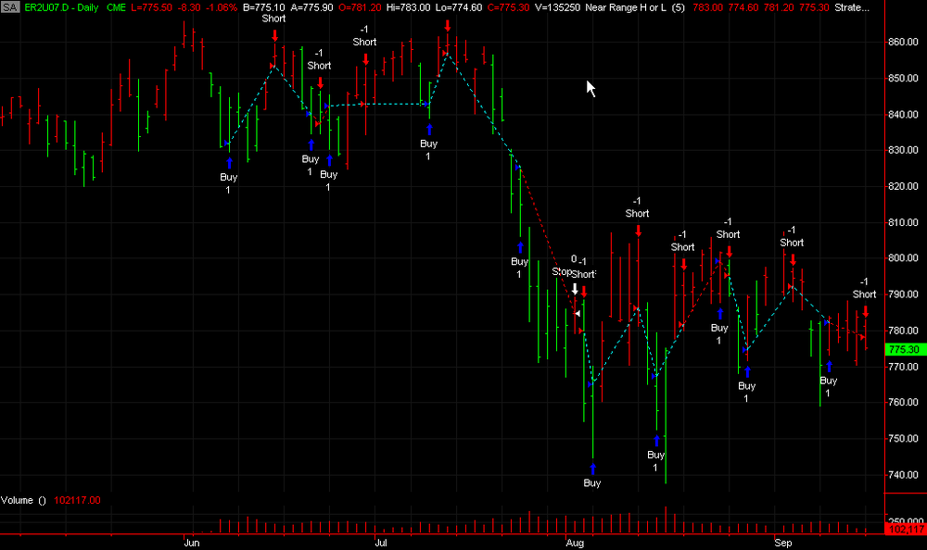
Task: Select the B=775.10 bid value
Action: click(x=263, y=7)
